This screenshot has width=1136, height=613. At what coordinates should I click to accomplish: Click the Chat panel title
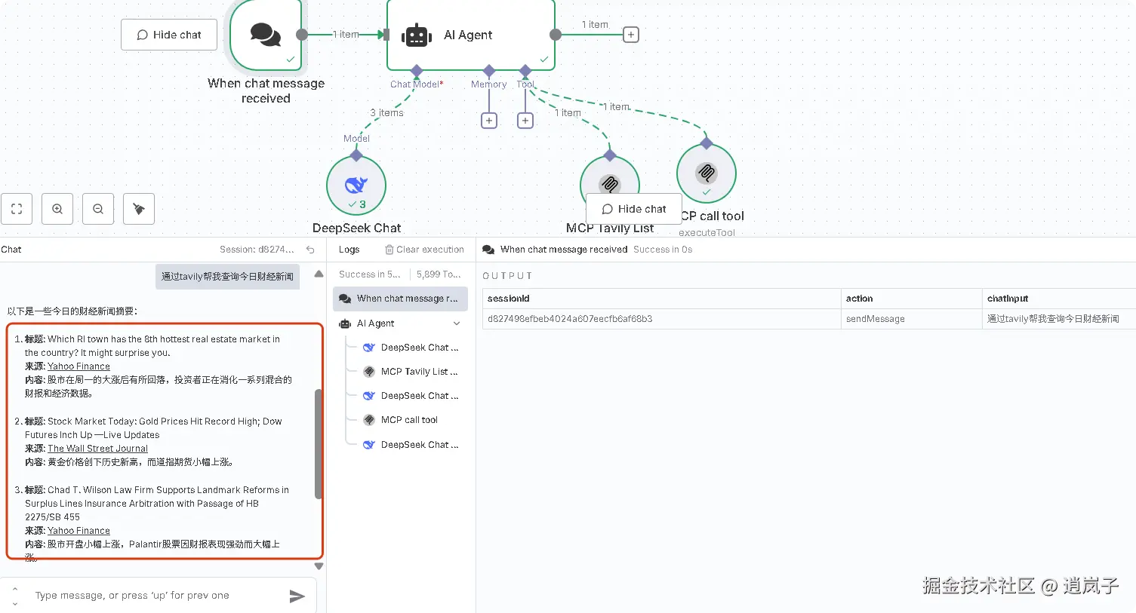pyautogui.click(x=11, y=250)
